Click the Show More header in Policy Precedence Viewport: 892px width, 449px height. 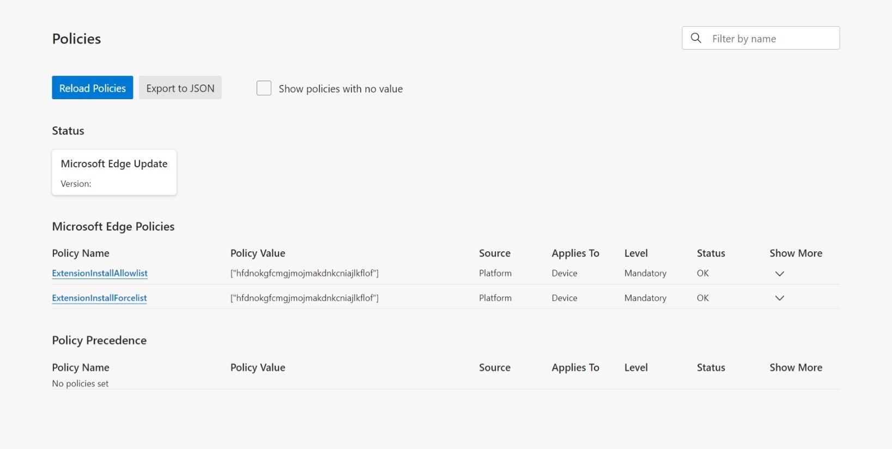click(796, 368)
